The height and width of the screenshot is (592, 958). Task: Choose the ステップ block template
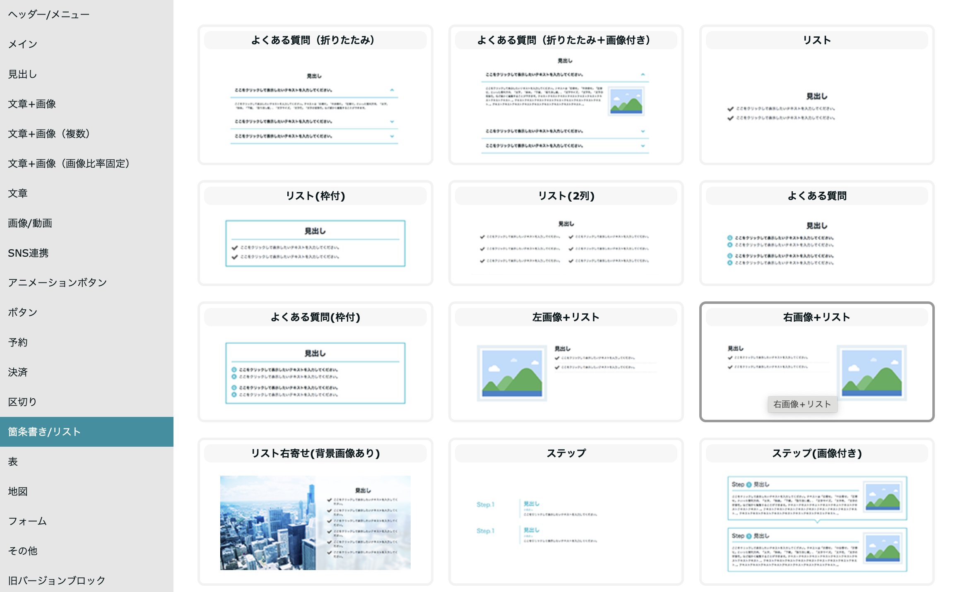coord(566,512)
